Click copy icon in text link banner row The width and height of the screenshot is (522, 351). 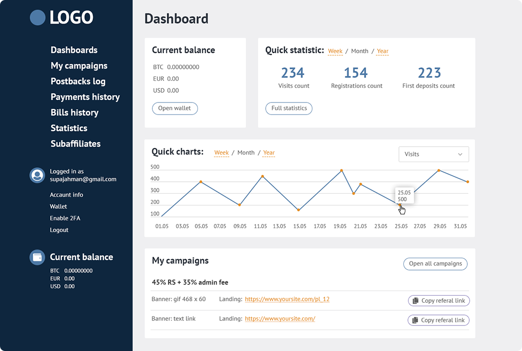click(x=415, y=320)
